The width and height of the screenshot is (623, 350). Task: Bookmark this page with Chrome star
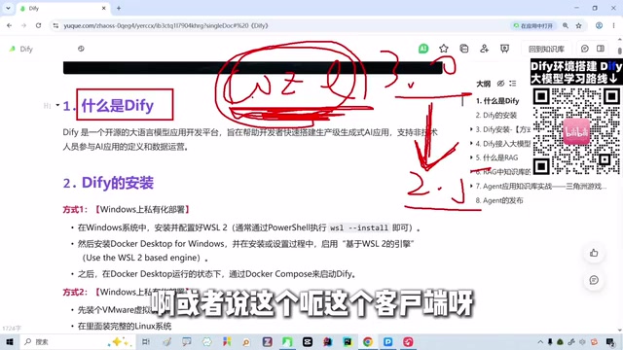579,25
